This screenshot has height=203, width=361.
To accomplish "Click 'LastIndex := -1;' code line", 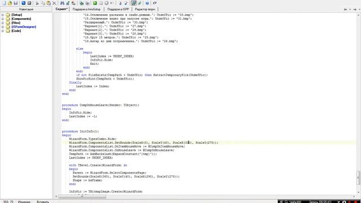I will click(83, 116).
